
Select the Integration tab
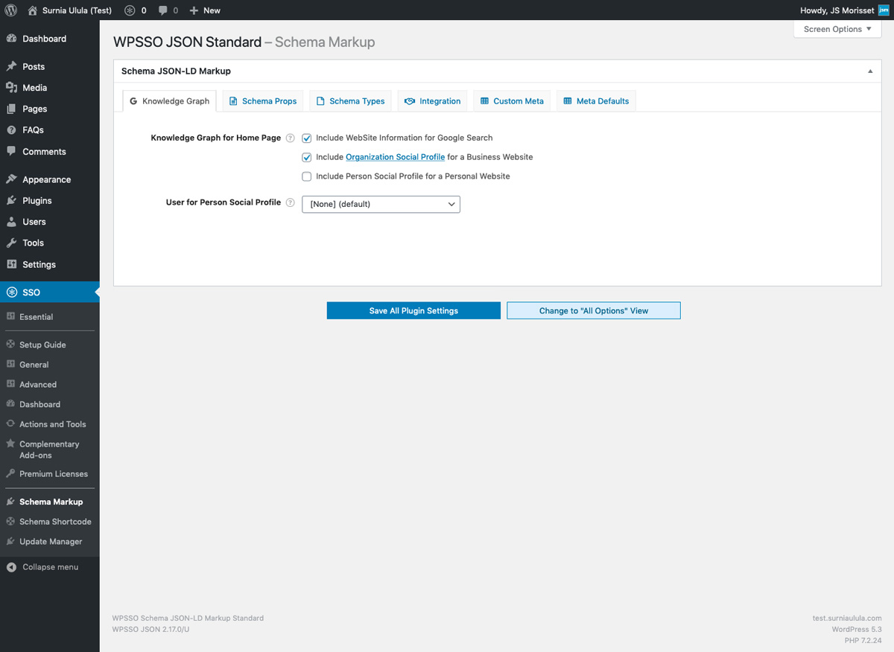[x=433, y=101]
